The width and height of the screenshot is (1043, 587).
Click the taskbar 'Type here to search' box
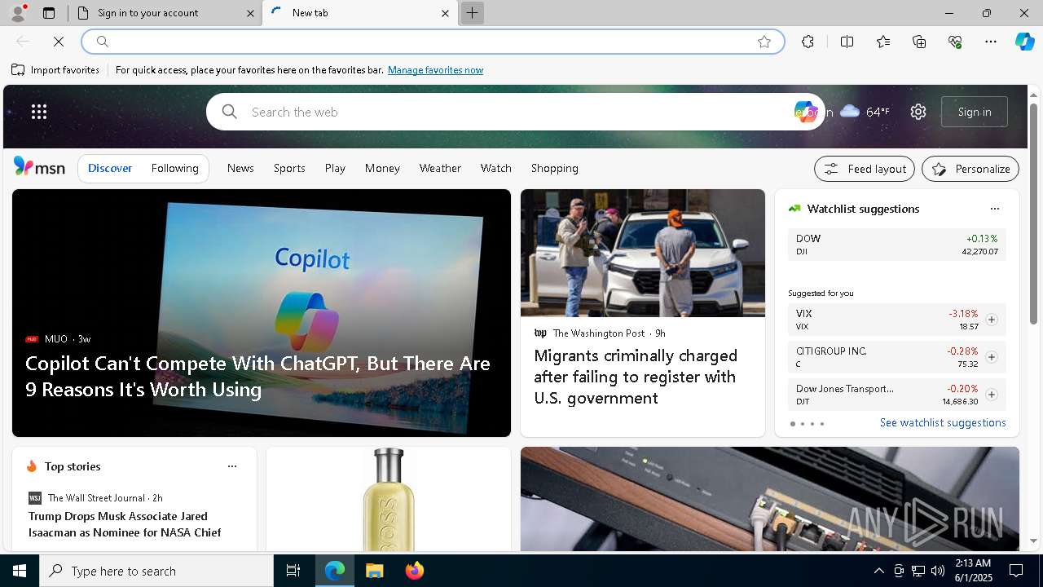(x=156, y=571)
